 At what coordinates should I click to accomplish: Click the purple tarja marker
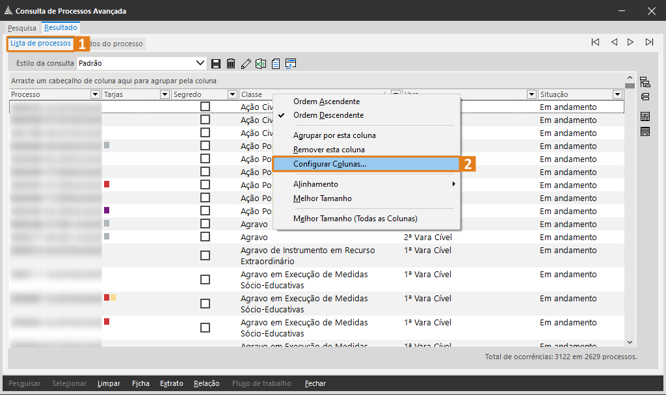pyautogui.click(x=107, y=210)
